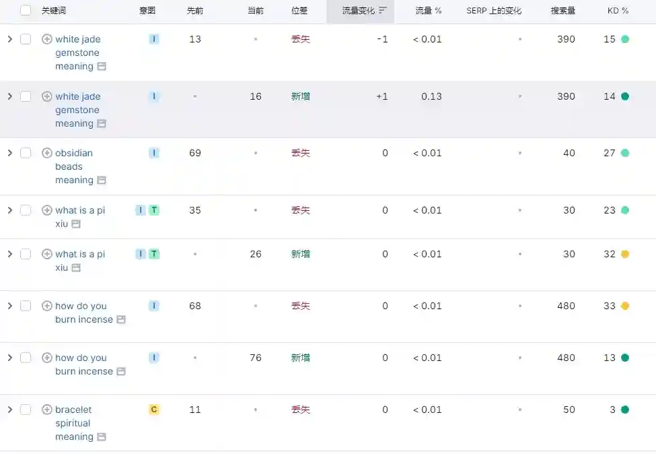Check the select-all checkbox in the table header
Screen dimensions: 656x454
click(26, 11)
